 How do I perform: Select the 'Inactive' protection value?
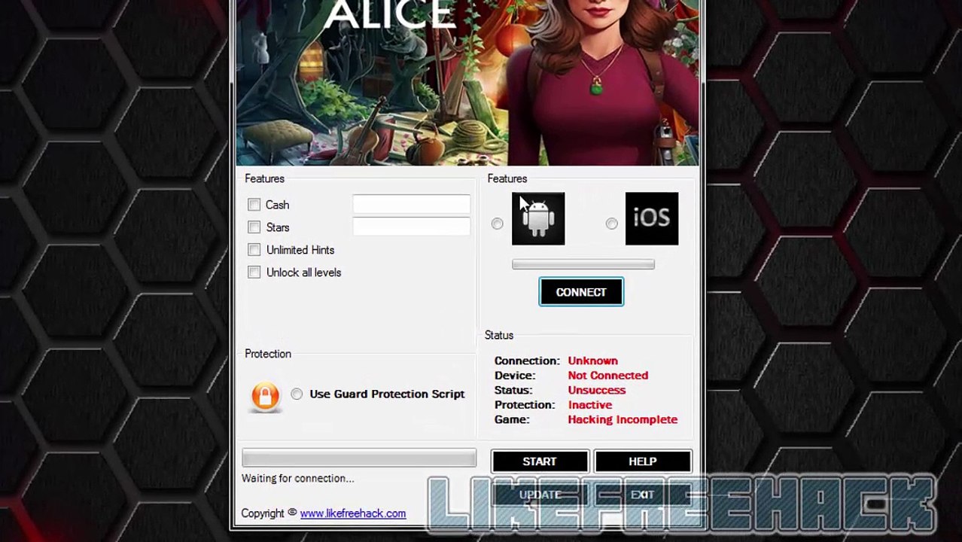(590, 404)
